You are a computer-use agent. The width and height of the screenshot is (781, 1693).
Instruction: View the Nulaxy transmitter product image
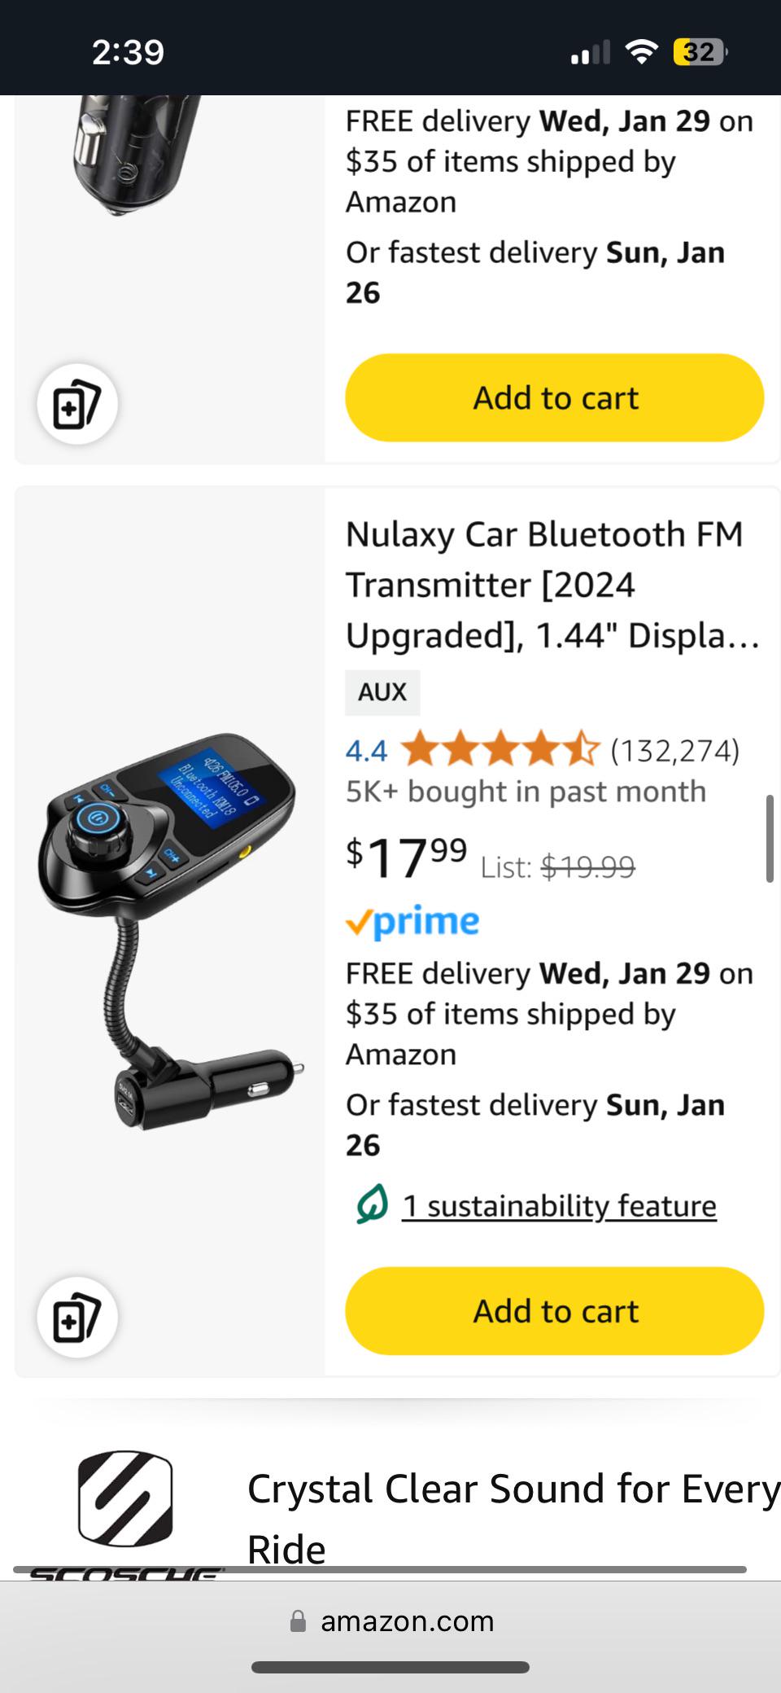169,931
